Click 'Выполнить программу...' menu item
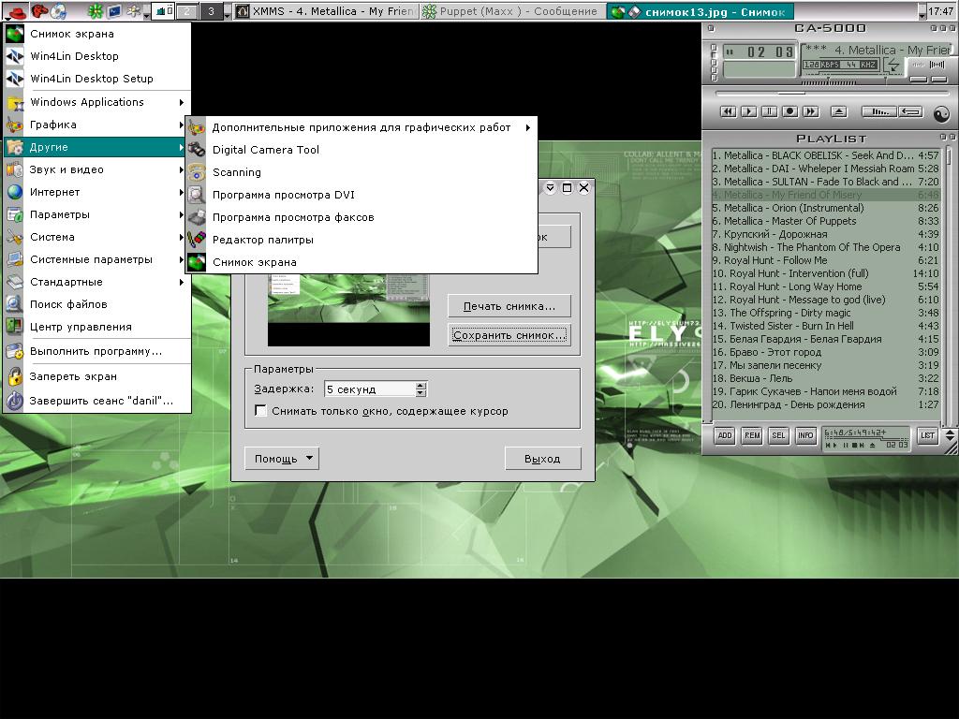The image size is (959, 719). pyautogui.click(x=96, y=352)
